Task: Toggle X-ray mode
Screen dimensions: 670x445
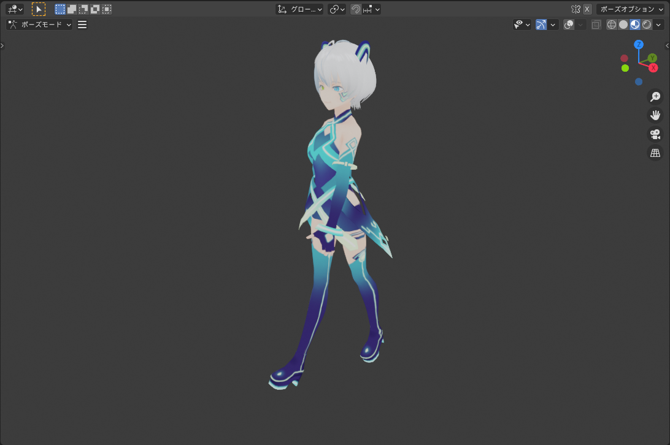Action: tap(596, 25)
